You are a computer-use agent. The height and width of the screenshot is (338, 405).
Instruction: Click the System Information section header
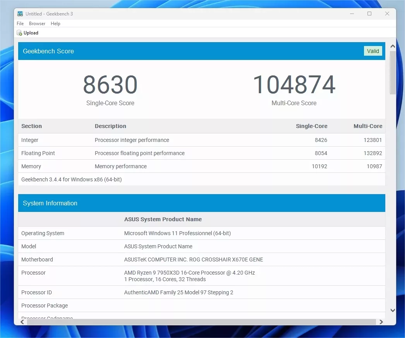click(x=201, y=203)
